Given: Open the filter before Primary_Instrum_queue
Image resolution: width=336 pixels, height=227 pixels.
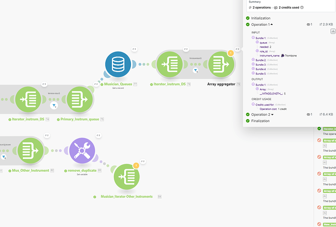Looking at the screenshot, I should pos(54,105).
